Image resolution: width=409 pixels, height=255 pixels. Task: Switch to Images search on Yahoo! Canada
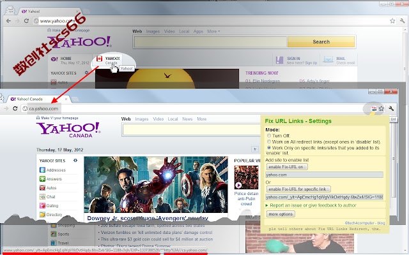142,119
